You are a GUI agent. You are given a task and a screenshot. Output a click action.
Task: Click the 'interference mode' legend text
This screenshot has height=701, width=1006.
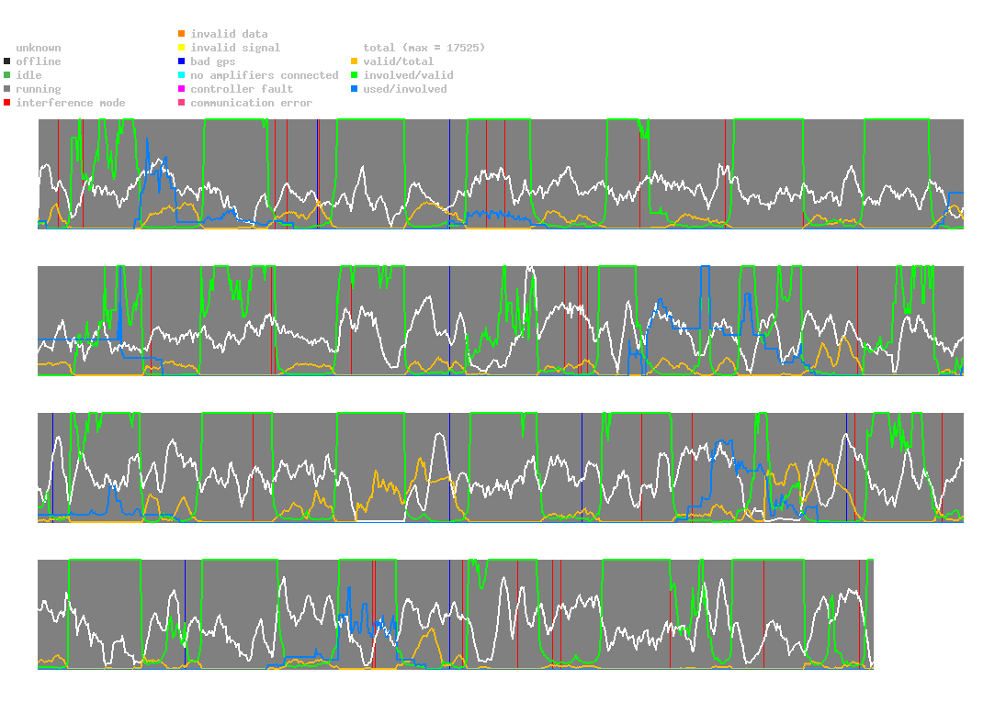[71, 103]
